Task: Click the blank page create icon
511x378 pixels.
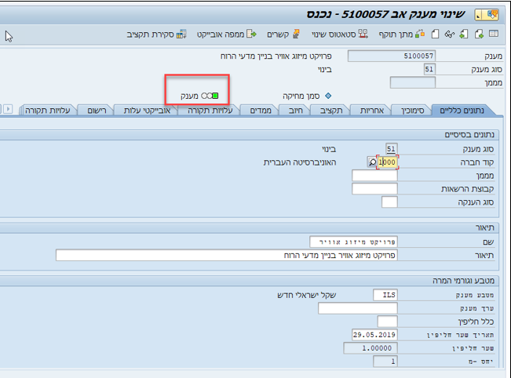Action: [x=435, y=34]
